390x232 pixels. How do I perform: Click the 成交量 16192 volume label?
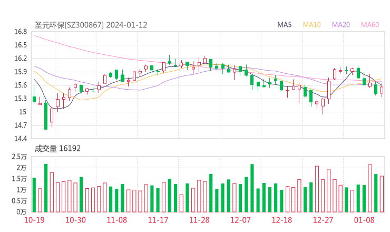tap(57, 149)
